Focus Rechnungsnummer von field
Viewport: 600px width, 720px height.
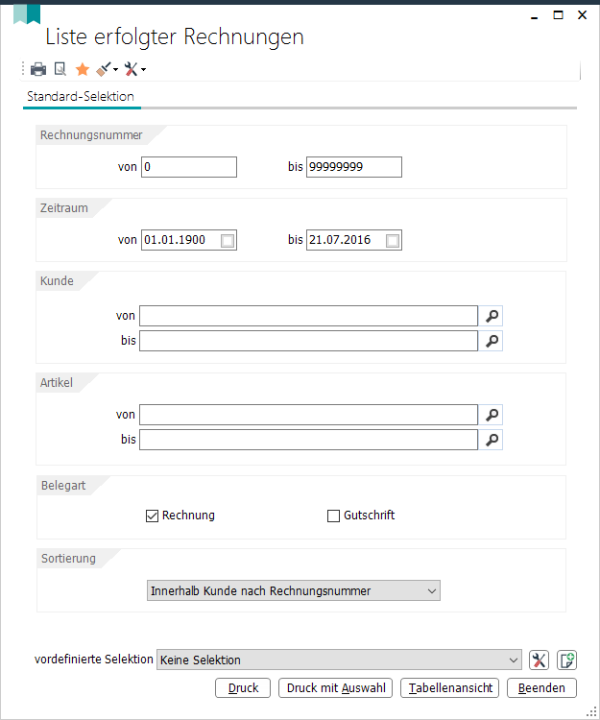[x=189, y=167]
